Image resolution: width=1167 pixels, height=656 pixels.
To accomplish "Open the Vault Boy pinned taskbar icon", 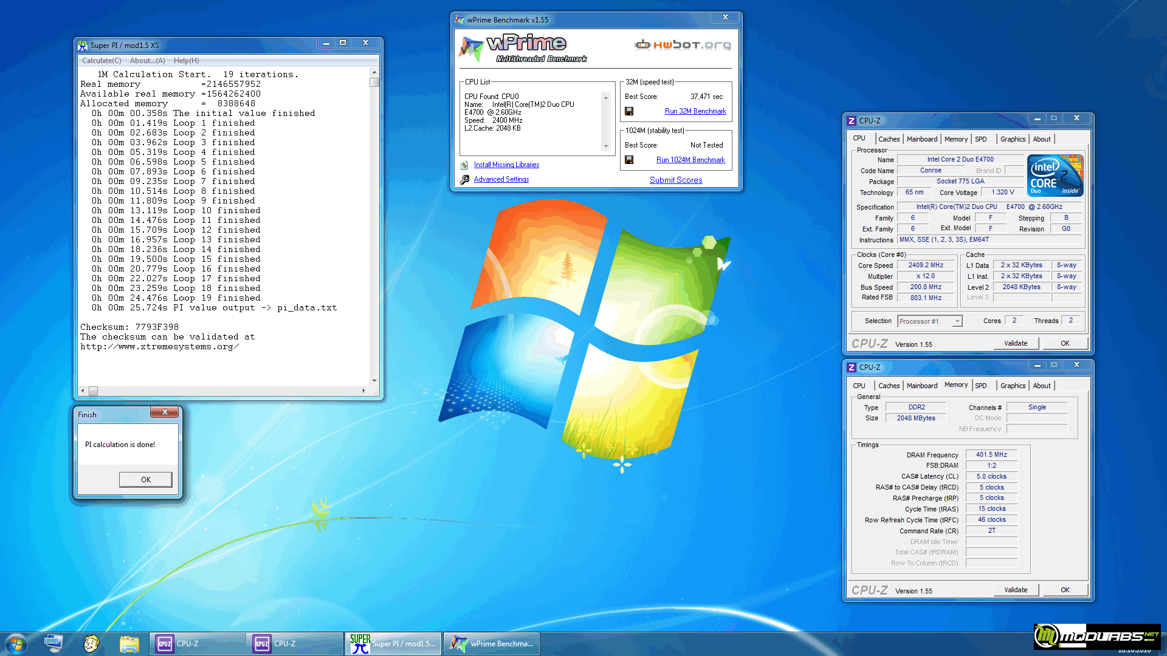I will click(x=91, y=643).
